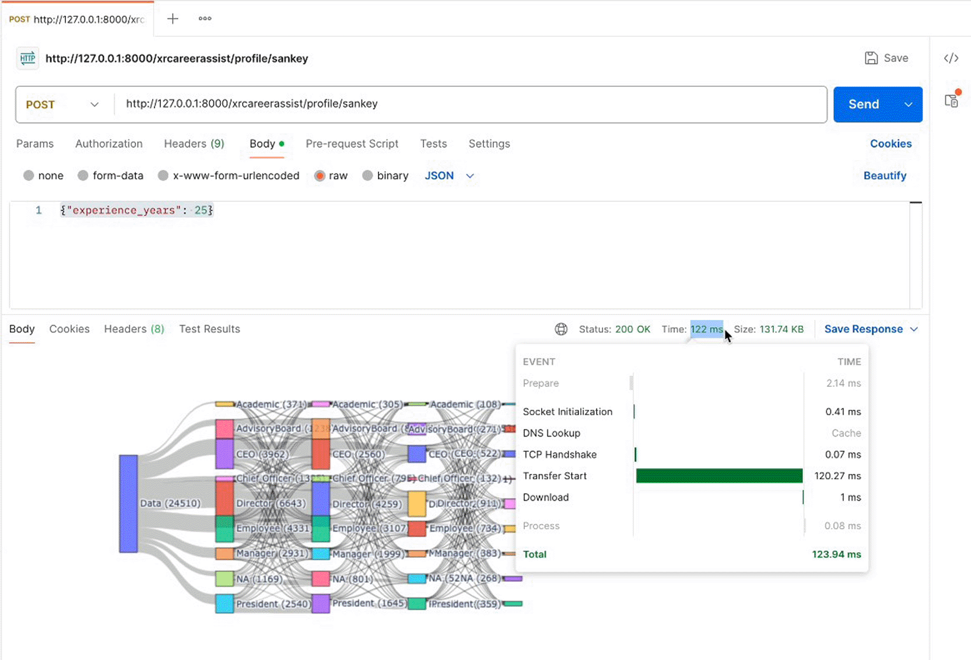Switch to the Tests tab
Viewport: 971px width, 660px height.
(433, 144)
